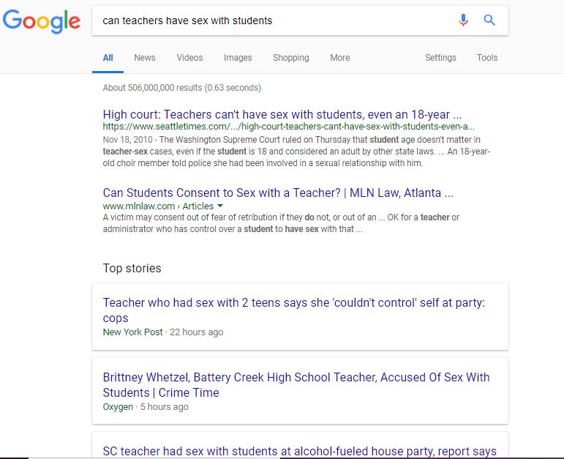Click the seattletimes.com green URL
Screen dimensions: 564x459
[288, 127]
